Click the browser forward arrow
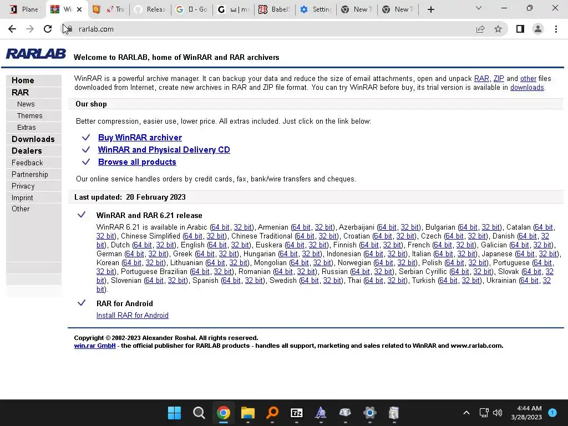568x426 pixels. point(30,29)
